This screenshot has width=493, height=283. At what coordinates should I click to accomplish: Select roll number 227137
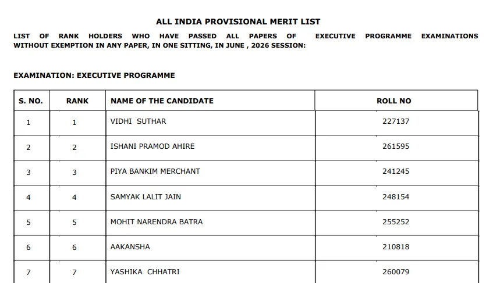coord(396,121)
